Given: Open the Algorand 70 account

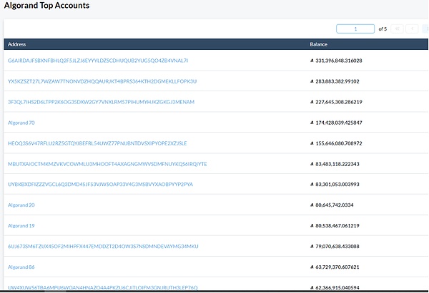Looking at the screenshot, I should point(21,123).
